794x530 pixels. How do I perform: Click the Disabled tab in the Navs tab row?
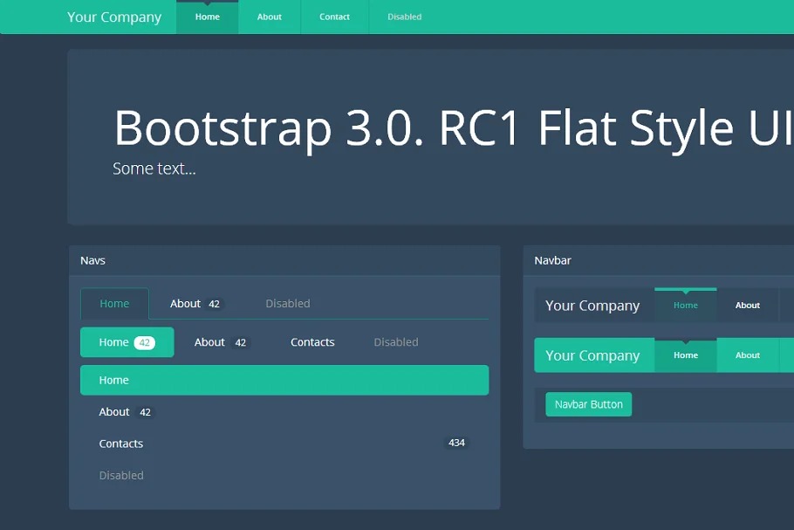tap(287, 304)
